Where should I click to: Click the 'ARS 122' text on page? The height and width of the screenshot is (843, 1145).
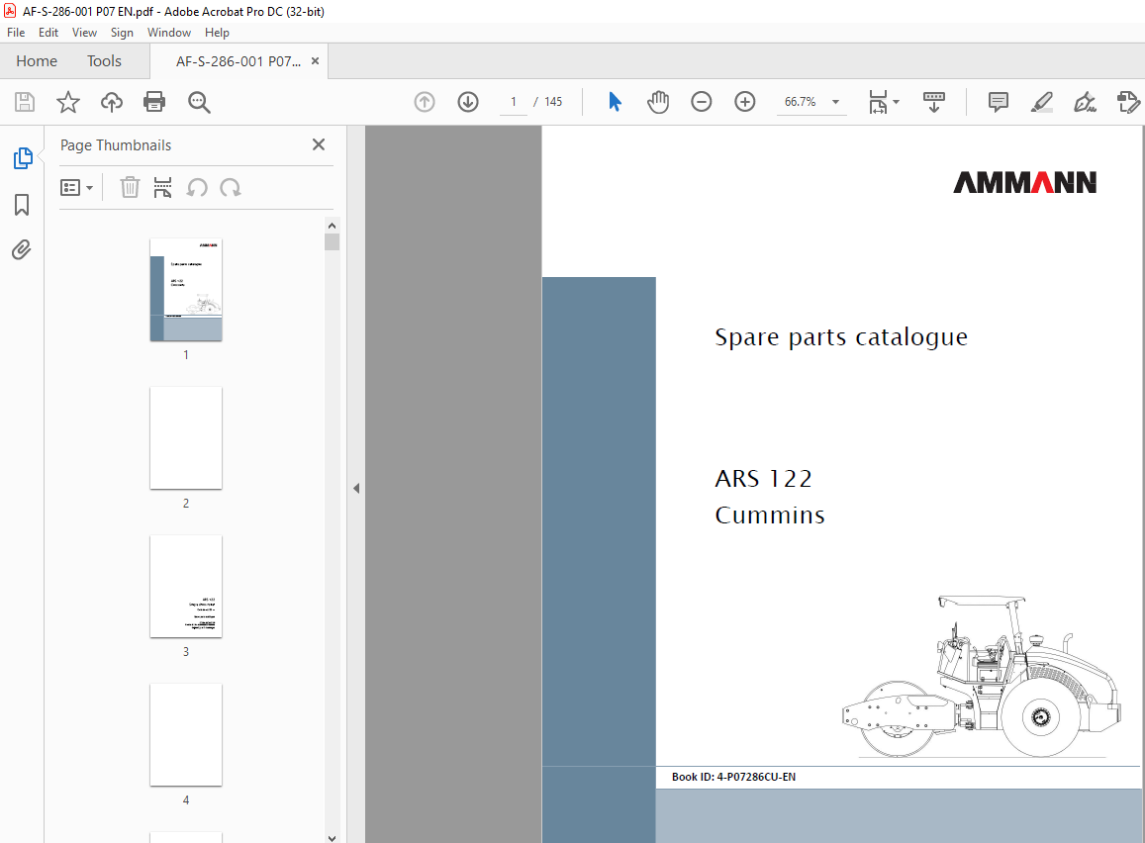click(763, 479)
